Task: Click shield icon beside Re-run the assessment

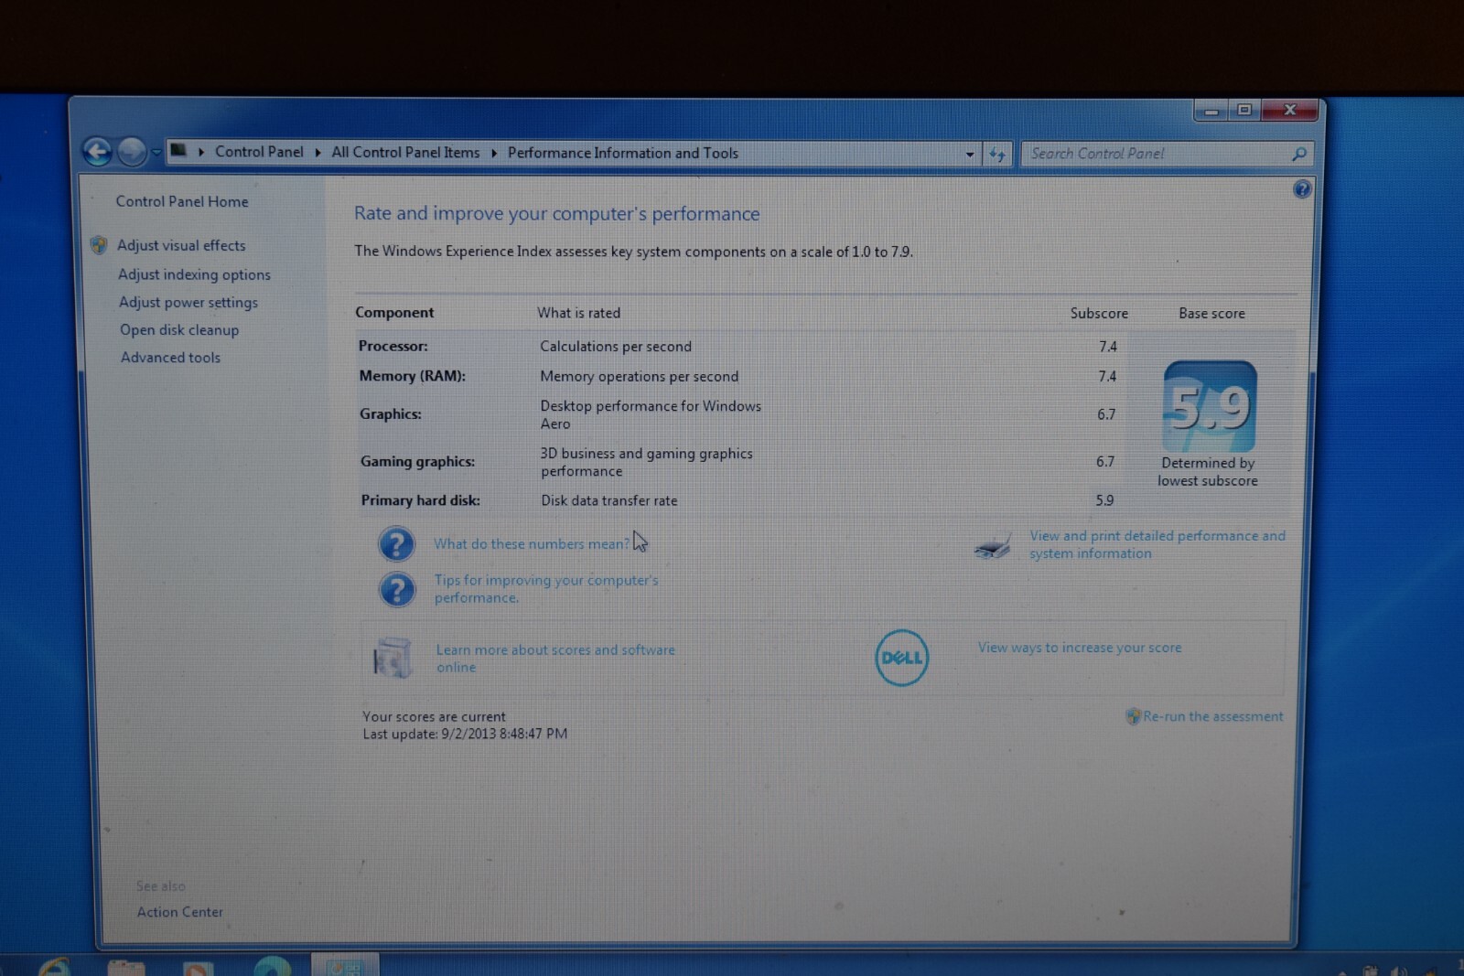Action: (1134, 716)
